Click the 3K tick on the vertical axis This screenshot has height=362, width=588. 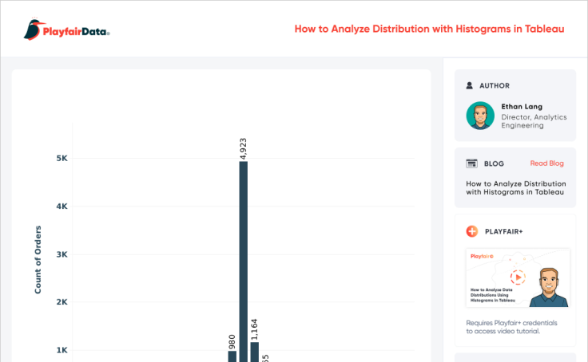62,254
